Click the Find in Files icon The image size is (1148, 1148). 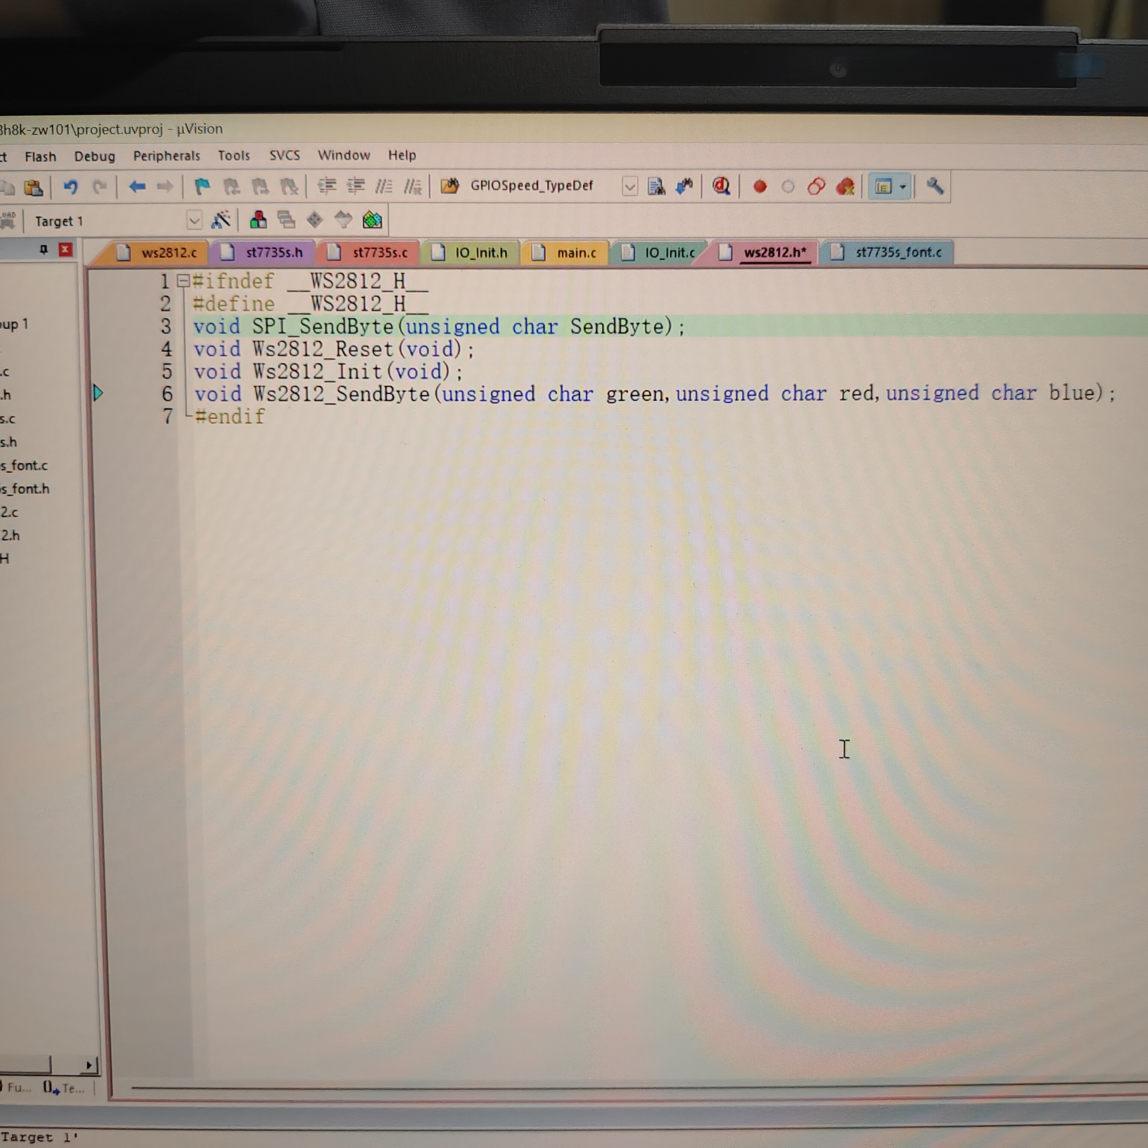[449, 186]
